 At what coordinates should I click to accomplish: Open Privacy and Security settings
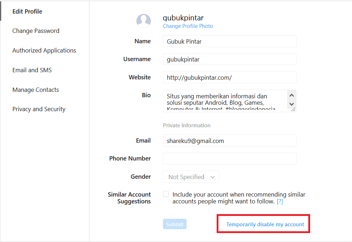(39, 109)
